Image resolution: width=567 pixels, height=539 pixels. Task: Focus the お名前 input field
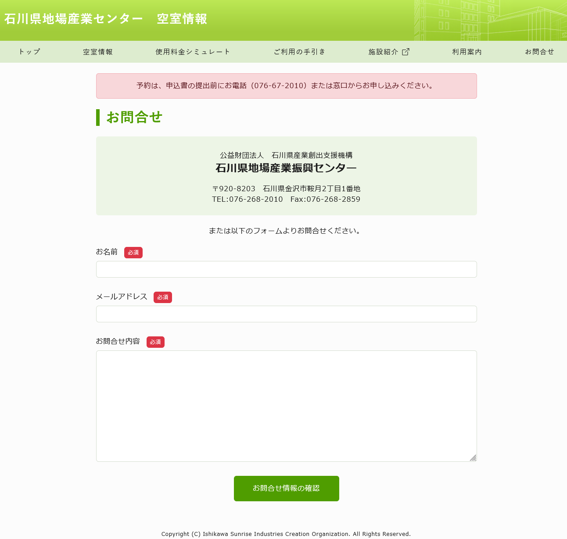pos(287,269)
